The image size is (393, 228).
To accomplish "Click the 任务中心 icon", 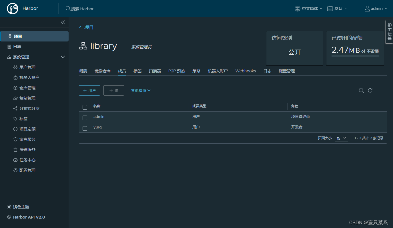I will tap(15, 160).
